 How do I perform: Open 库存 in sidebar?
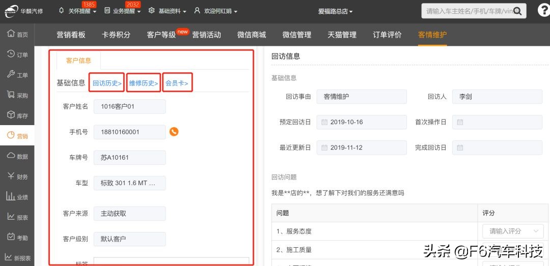(17, 115)
